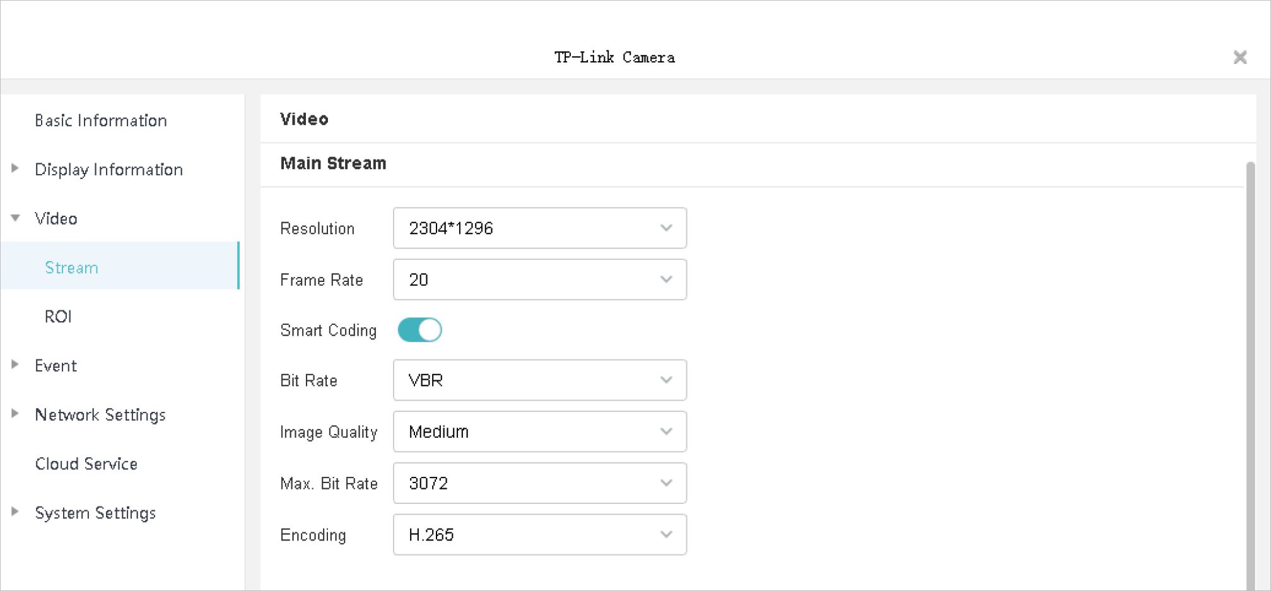
Task: Expand the Display Information section arrow
Action: click(15, 168)
